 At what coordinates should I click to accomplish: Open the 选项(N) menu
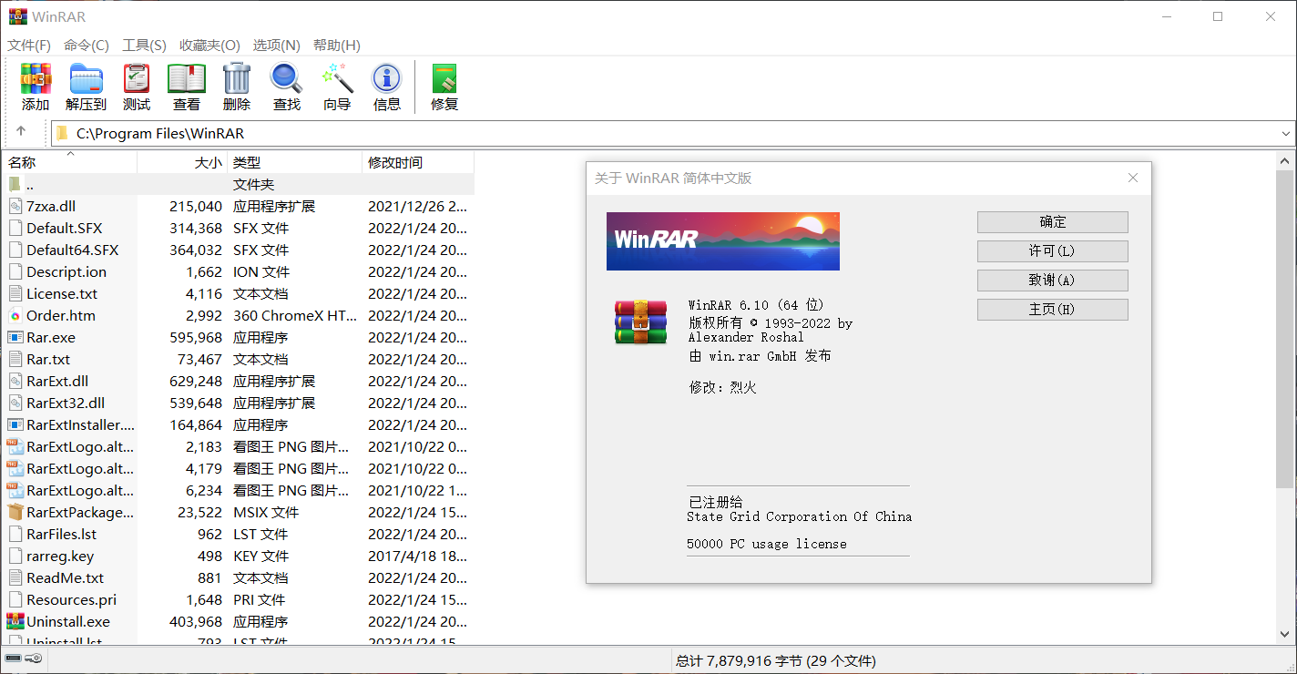click(x=277, y=46)
